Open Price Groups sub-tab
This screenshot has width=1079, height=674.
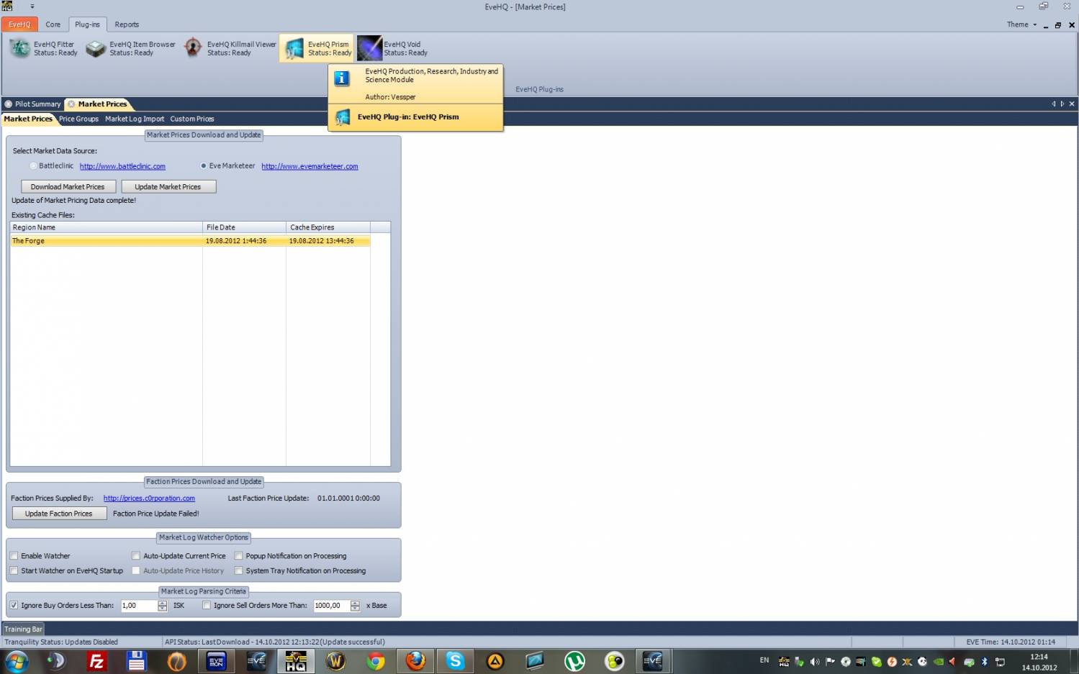pos(78,119)
